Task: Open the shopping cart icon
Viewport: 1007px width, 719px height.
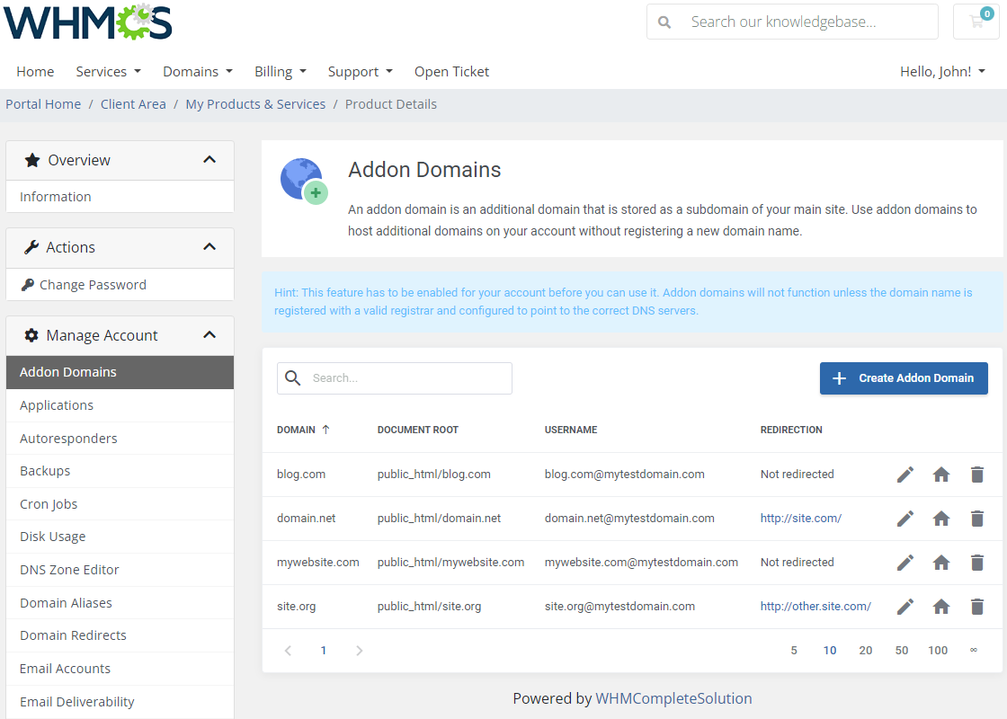Action: click(x=976, y=22)
